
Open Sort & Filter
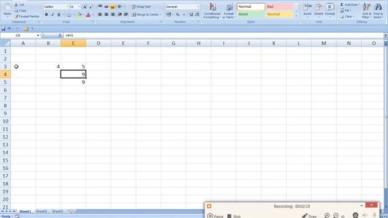366,11
